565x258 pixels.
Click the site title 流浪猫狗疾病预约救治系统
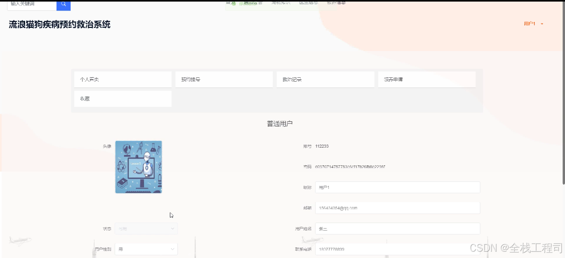coord(60,25)
